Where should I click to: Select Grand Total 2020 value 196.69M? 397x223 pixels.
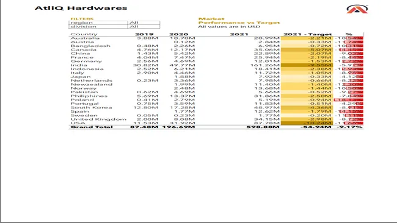click(178, 127)
